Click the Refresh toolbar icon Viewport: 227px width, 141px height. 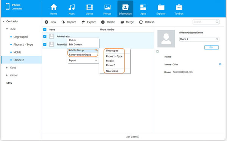point(141,22)
